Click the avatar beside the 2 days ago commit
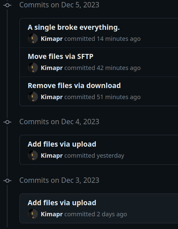This screenshot has width=178, height=229. 33,214
